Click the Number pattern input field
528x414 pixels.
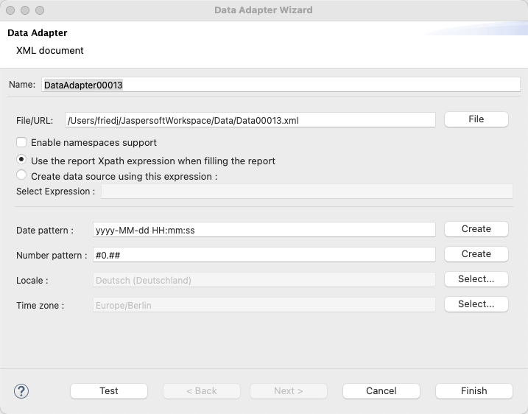(264, 254)
